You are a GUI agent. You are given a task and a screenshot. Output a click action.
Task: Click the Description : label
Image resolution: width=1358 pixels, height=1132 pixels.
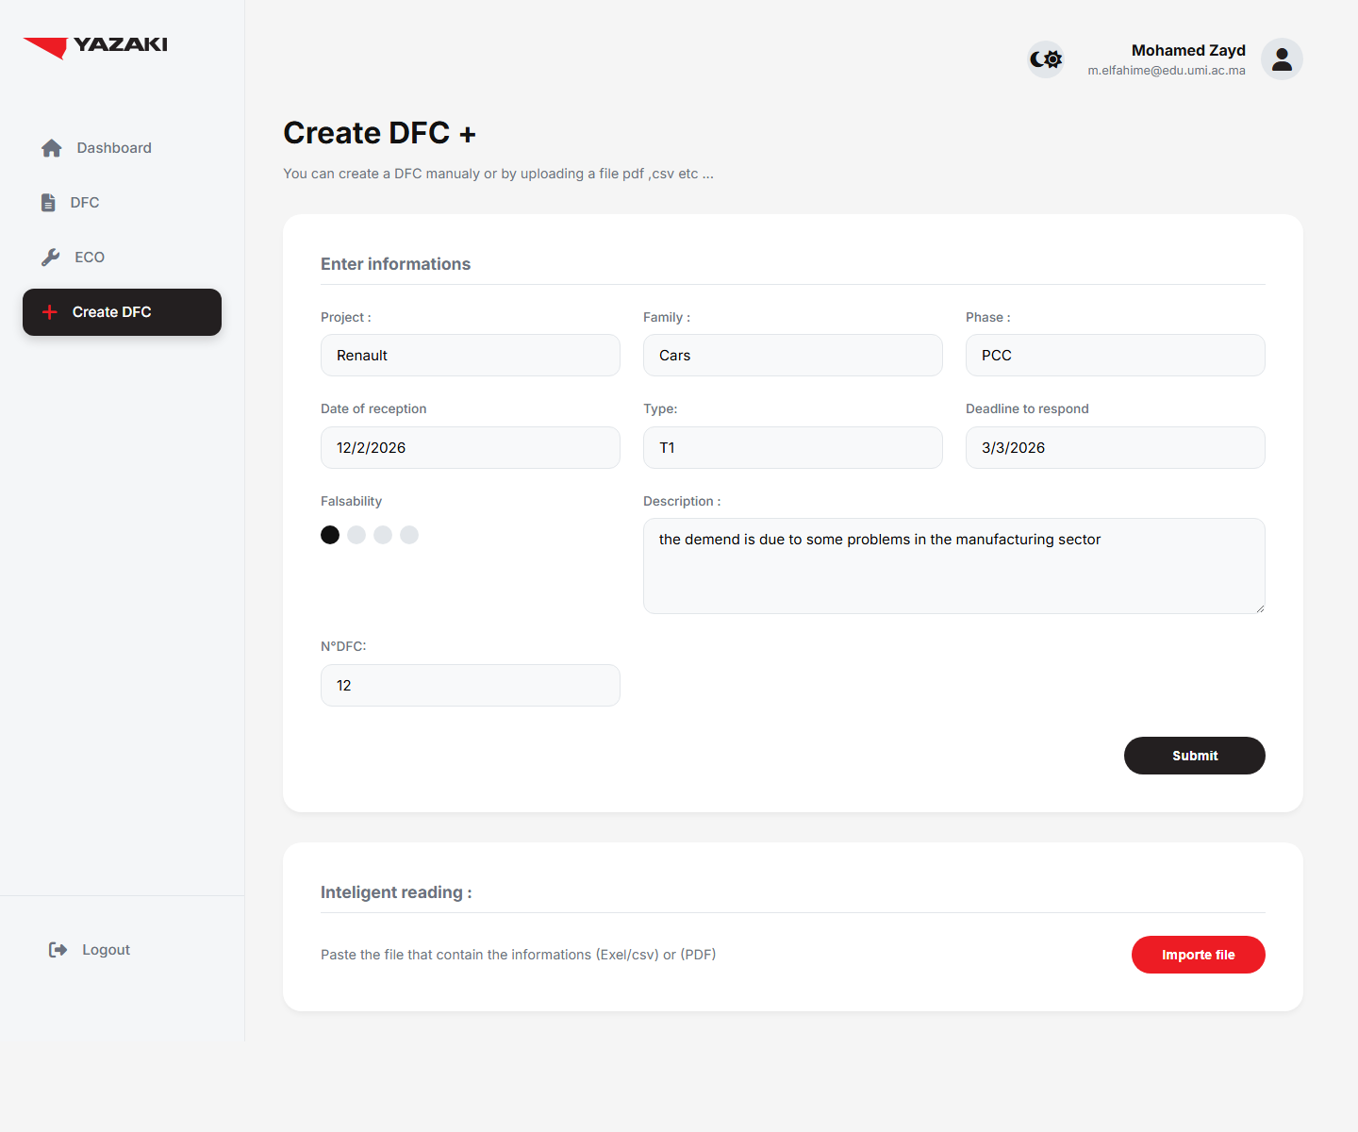pyautogui.click(x=682, y=501)
